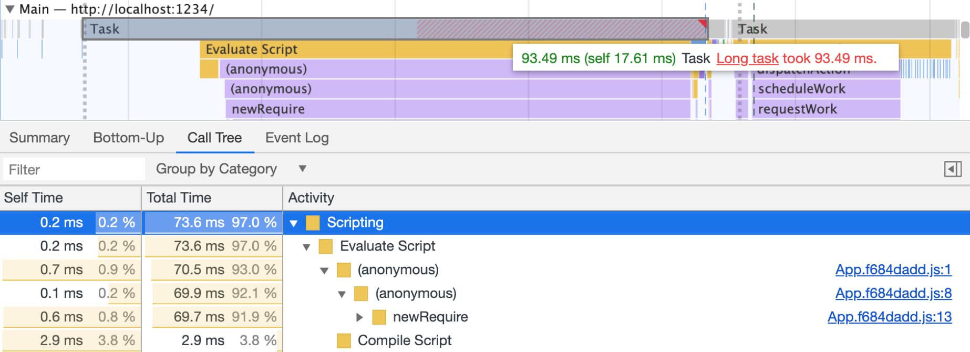The image size is (970, 352).
Task: Switch to the Summary tab
Action: click(x=39, y=138)
